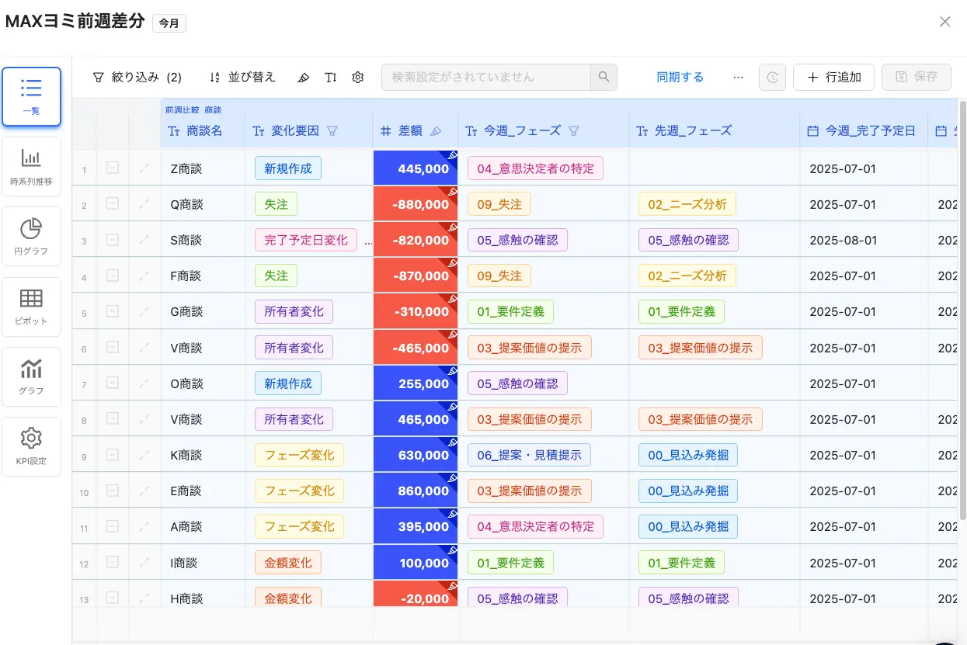
Task: Focus the search field 検索設定がされていません
Action: coord(486,78)
